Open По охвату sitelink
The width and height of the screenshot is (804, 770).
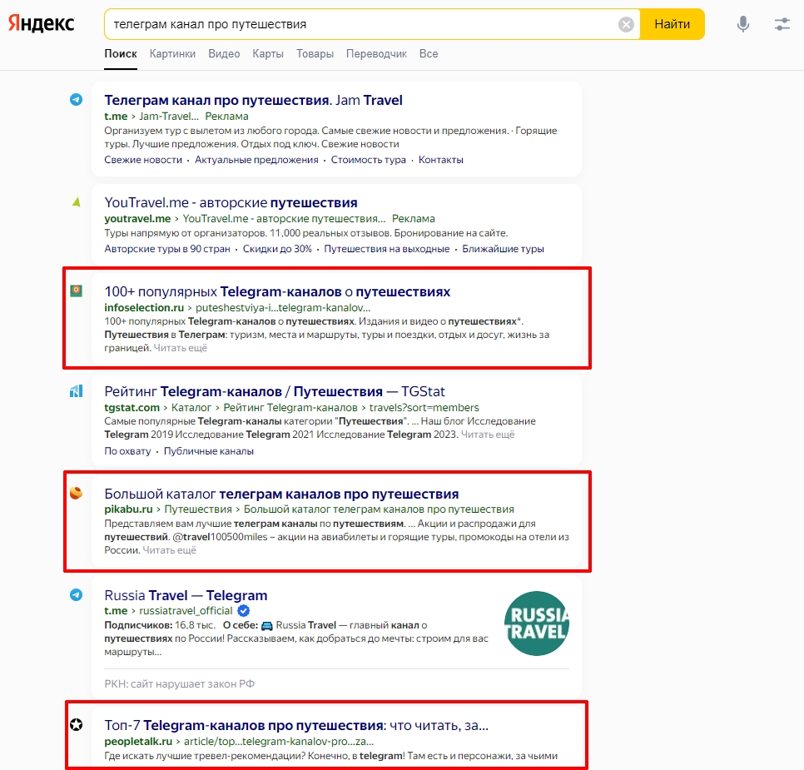coord(127,451)
